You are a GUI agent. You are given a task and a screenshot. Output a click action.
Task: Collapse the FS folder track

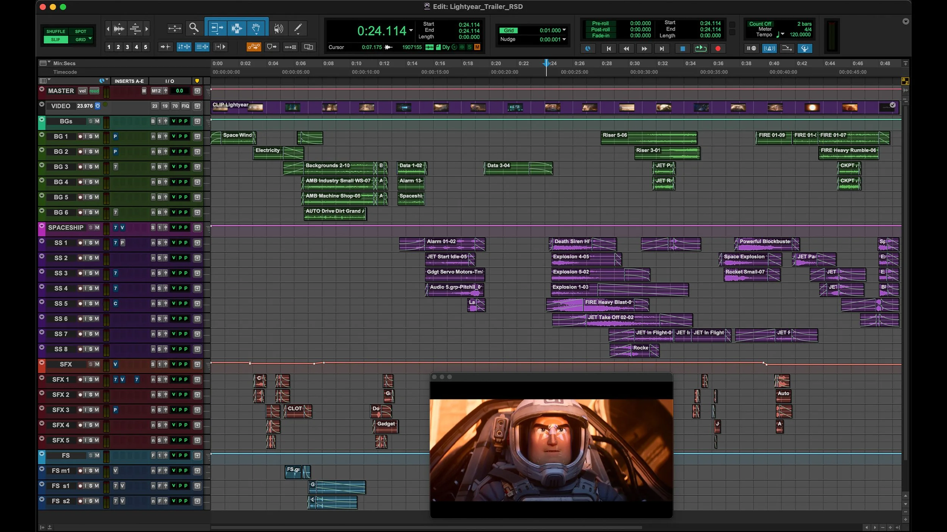click(42, 454)
